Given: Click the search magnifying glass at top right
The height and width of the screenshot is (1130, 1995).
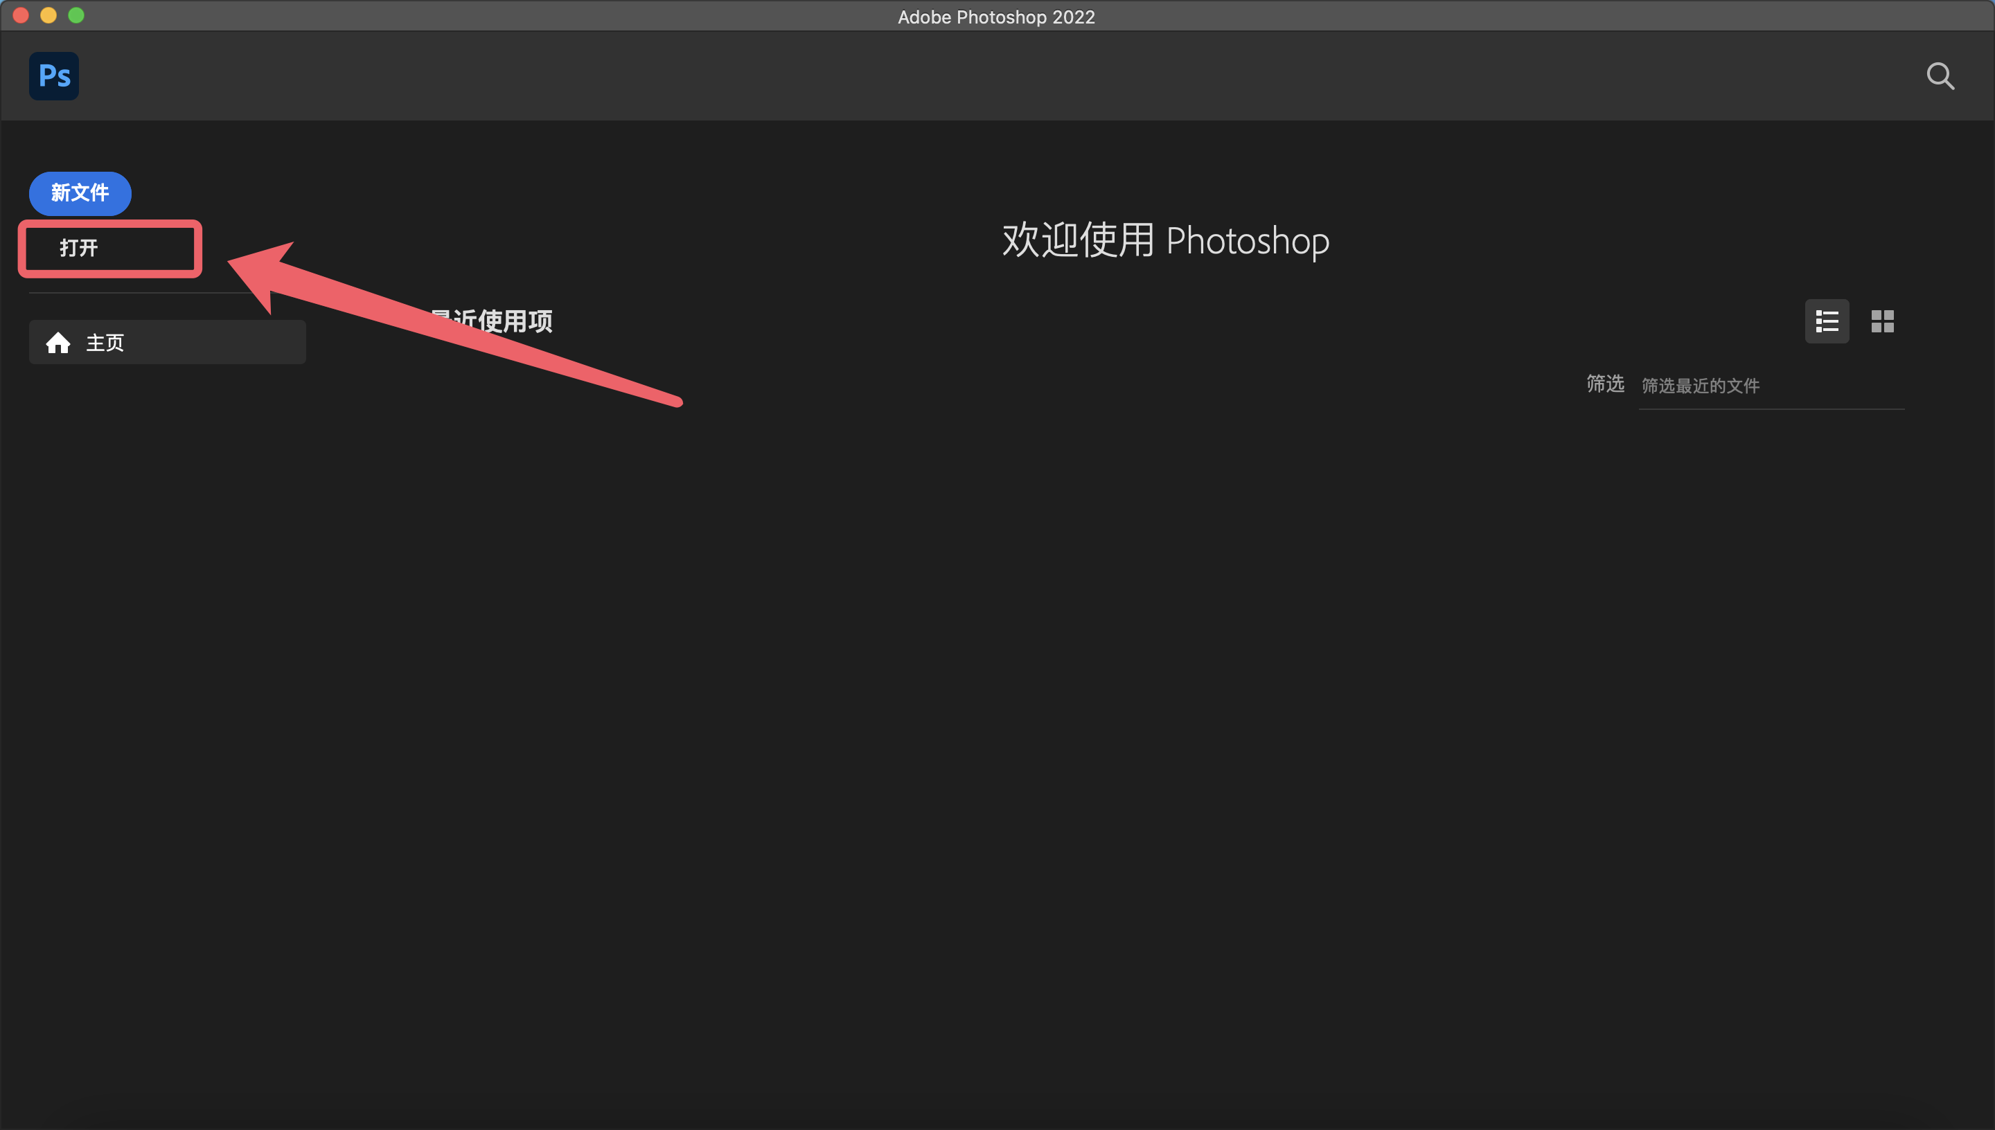Looking at the screenshot, I should pyautogui.click(x=1938, y=75).
